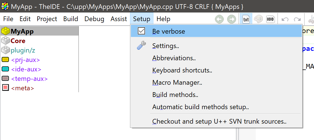Screen dimensions: 314x140
Task: Click the undo arrow icon
Action: [x=285, y=19]
